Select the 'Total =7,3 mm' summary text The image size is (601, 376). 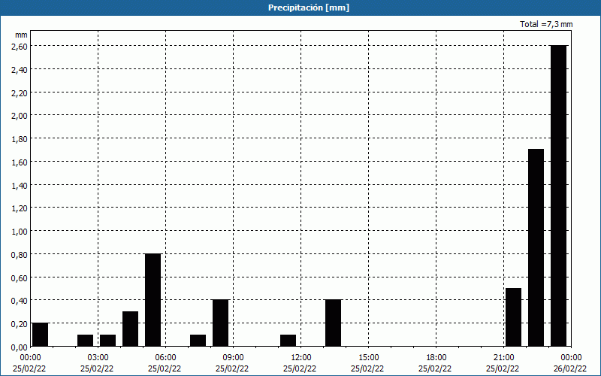click(x=546, y=24)
